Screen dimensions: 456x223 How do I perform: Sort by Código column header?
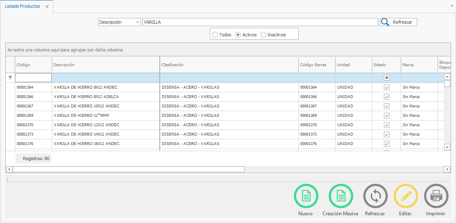coord(34,65)
